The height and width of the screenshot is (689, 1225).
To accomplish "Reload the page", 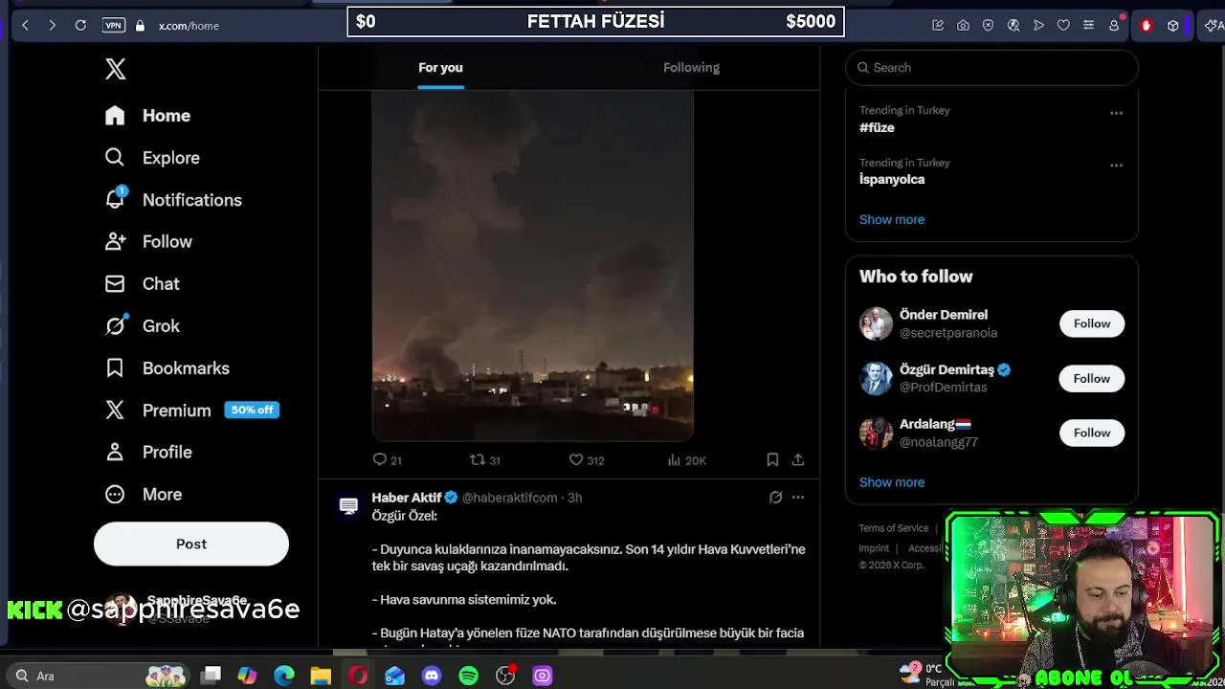I will (x=80, y=26).
